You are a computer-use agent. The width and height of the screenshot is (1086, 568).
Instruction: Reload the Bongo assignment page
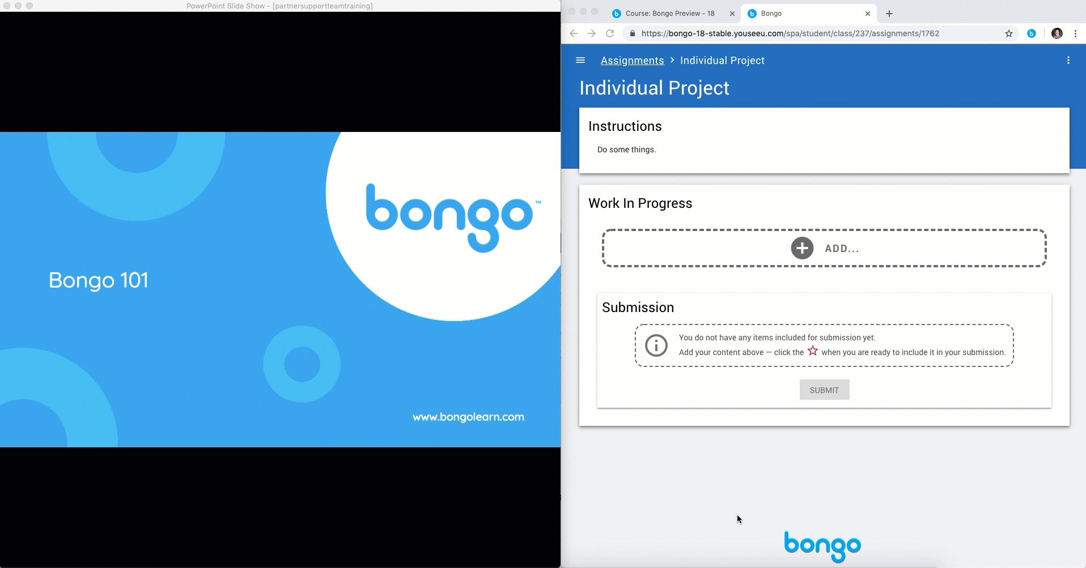(610, 33)
